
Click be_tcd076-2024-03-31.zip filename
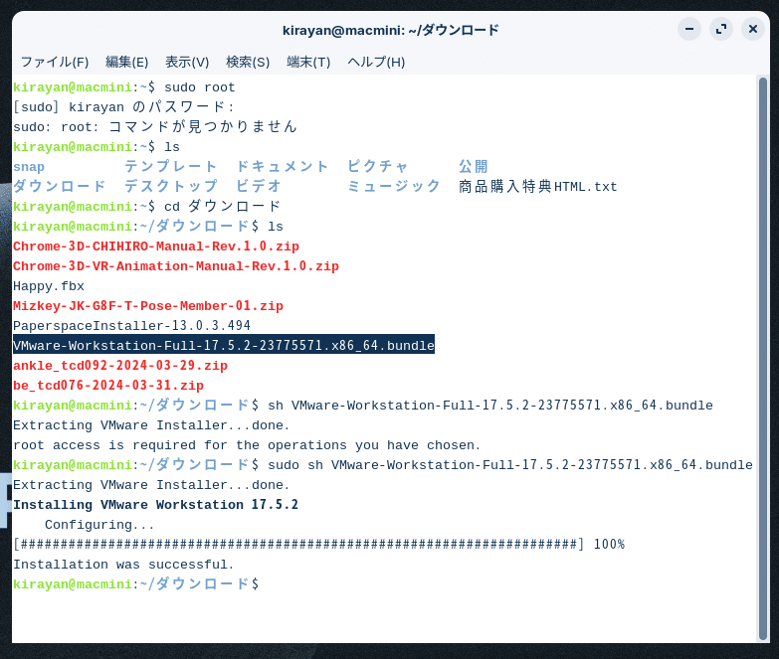coord(108,386)
